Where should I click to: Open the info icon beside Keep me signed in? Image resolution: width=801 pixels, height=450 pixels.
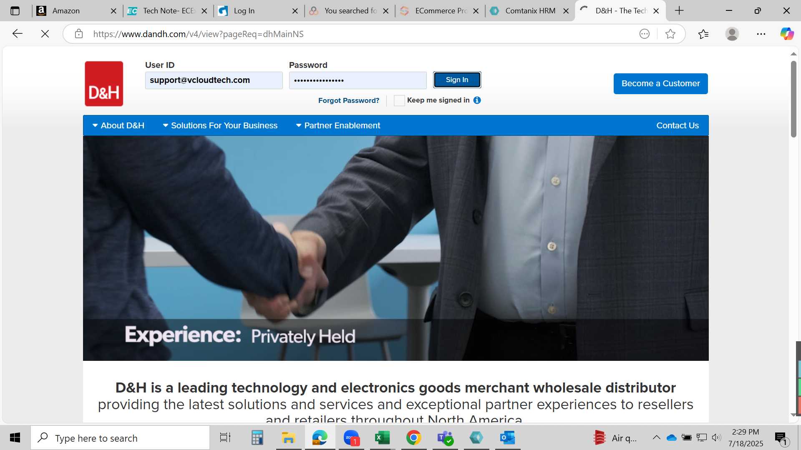[x=477, y=100]
